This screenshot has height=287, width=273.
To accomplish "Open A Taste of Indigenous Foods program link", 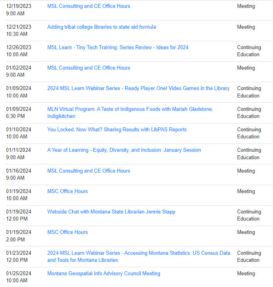I will [x=130, y=109].
